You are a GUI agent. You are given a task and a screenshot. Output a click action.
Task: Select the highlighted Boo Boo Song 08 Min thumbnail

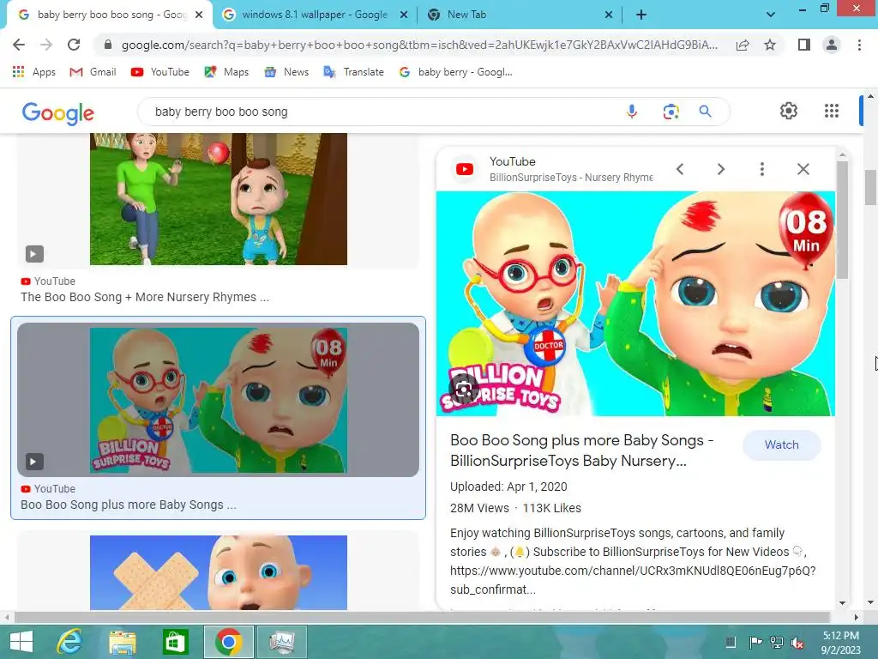pyautogui.click(x=219, y=400)
